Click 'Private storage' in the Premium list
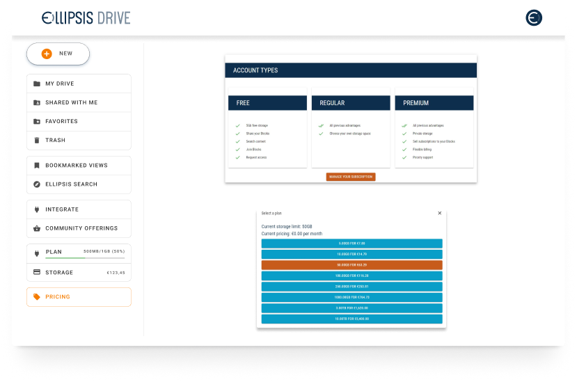577x382 pixels. pos(422,134)
